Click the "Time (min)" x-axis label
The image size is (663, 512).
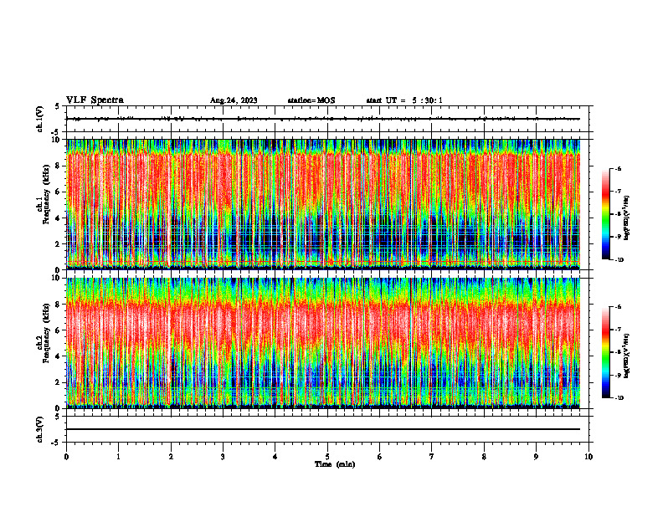pyautogui.click(x=335, y=464)
